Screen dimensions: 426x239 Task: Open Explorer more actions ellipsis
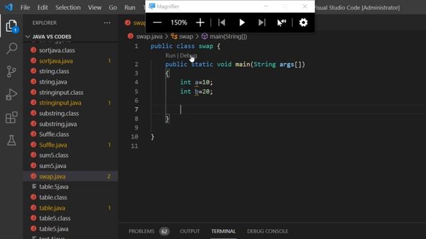click(107, 23)
